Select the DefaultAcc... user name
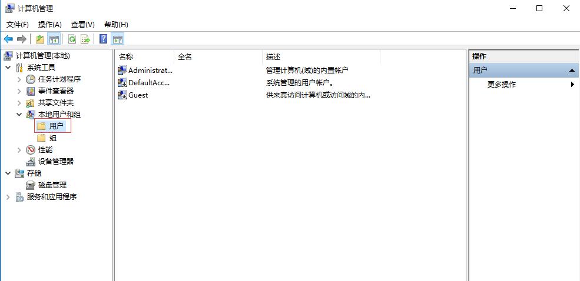Image resolution: width=580 pixels, height=281 pixels. (149, 82)
